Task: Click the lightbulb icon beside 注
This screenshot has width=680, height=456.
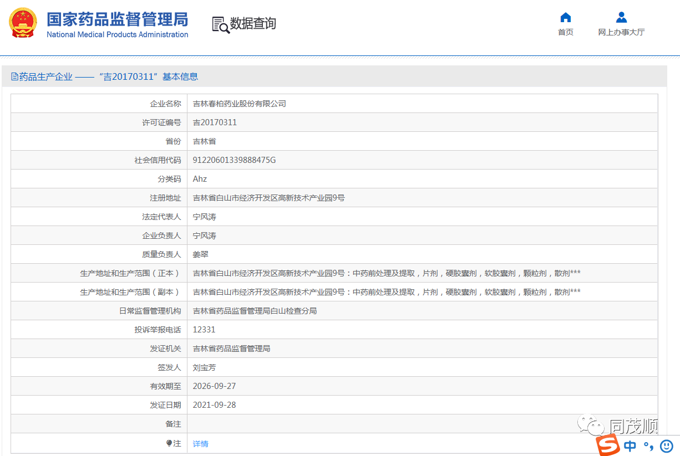Action: [169, 443]
